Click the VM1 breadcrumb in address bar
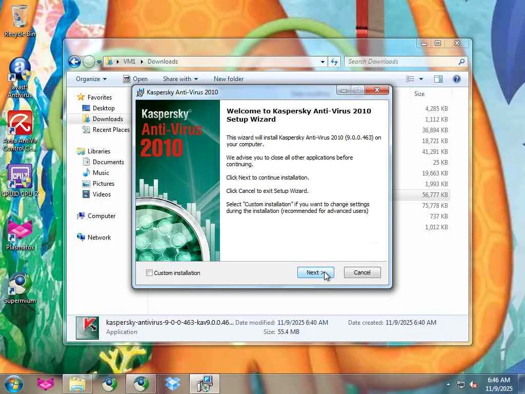Screen dimensions: 525x394 coord(129,62)
